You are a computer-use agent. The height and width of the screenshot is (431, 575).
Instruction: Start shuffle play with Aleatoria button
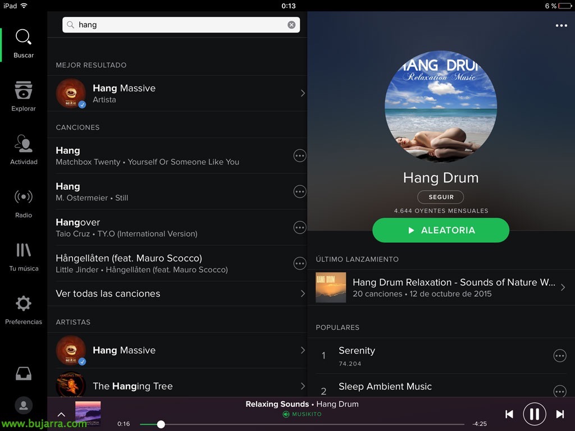(x=440, y=230)
